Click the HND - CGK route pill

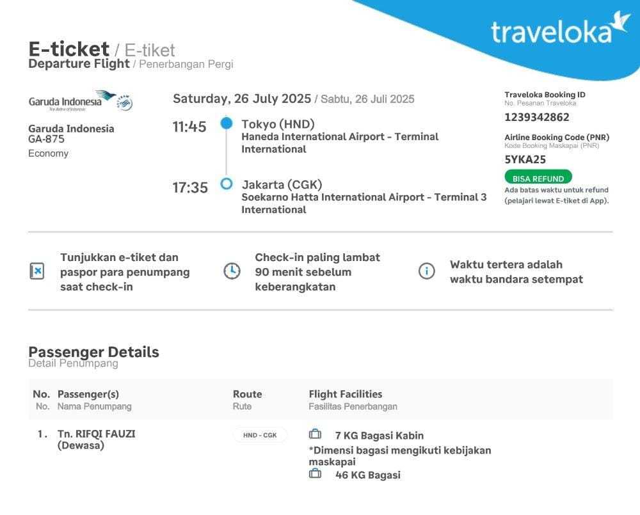click(x=260, y=435)
